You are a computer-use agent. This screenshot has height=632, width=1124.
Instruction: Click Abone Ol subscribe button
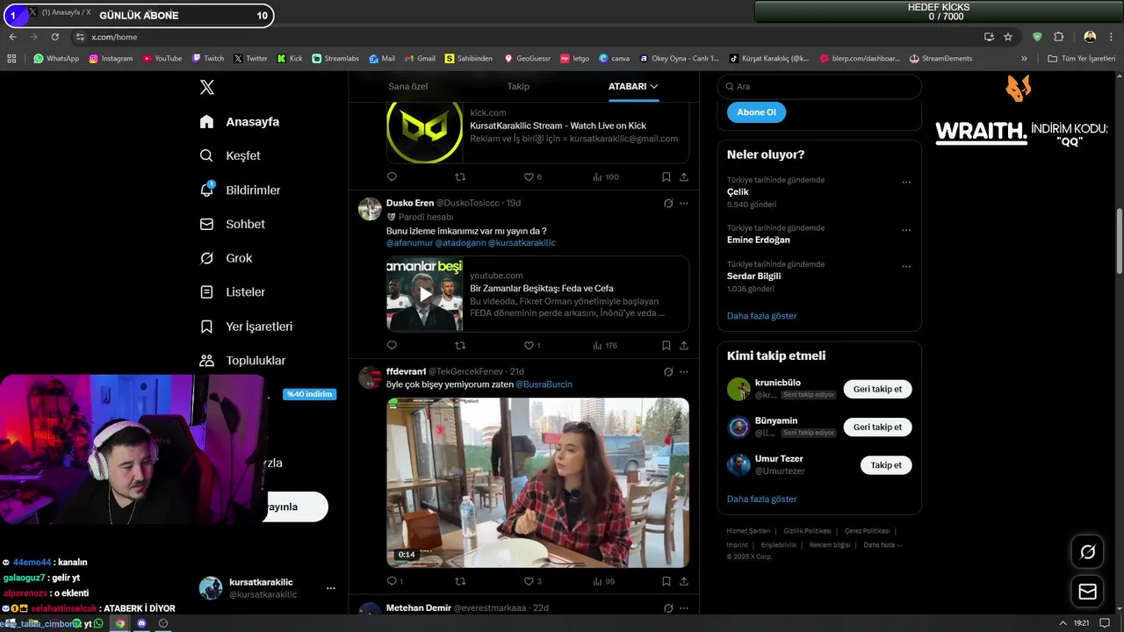756,112
